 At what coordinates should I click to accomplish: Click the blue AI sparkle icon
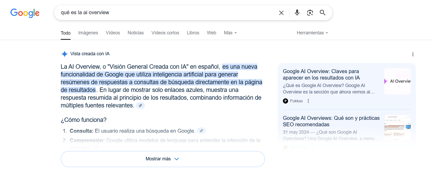(64, 54)
